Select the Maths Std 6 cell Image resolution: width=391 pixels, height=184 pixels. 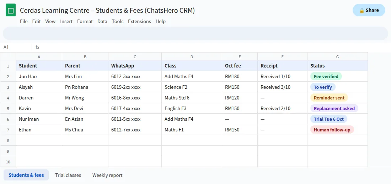[x=192, y=98]
